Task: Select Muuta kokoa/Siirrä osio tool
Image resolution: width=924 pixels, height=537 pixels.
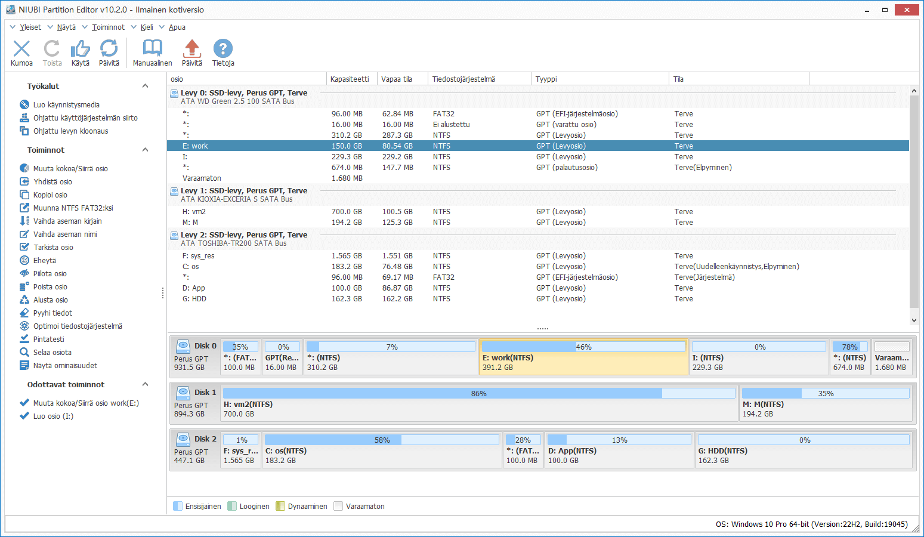Action: 70,169
